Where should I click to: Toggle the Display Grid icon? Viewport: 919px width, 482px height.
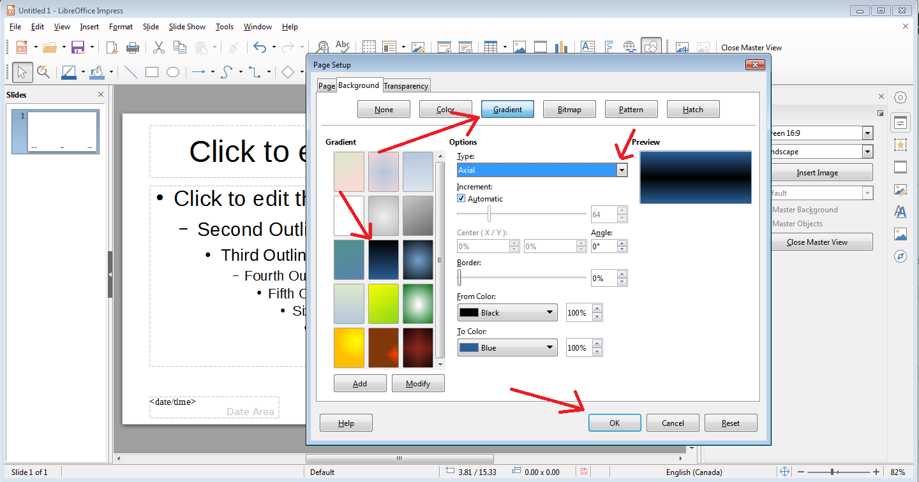[370, 47]
